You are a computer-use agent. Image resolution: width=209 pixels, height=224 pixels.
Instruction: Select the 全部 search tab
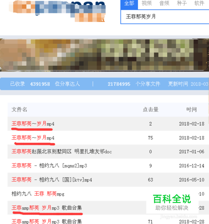129,4
